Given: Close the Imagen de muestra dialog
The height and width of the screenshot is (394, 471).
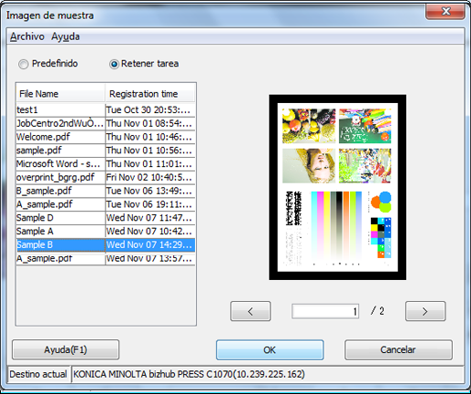Looking at the screenshot, I should click(445, 12).
